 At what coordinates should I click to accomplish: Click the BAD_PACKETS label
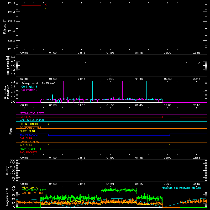click(x=29, y=152)
